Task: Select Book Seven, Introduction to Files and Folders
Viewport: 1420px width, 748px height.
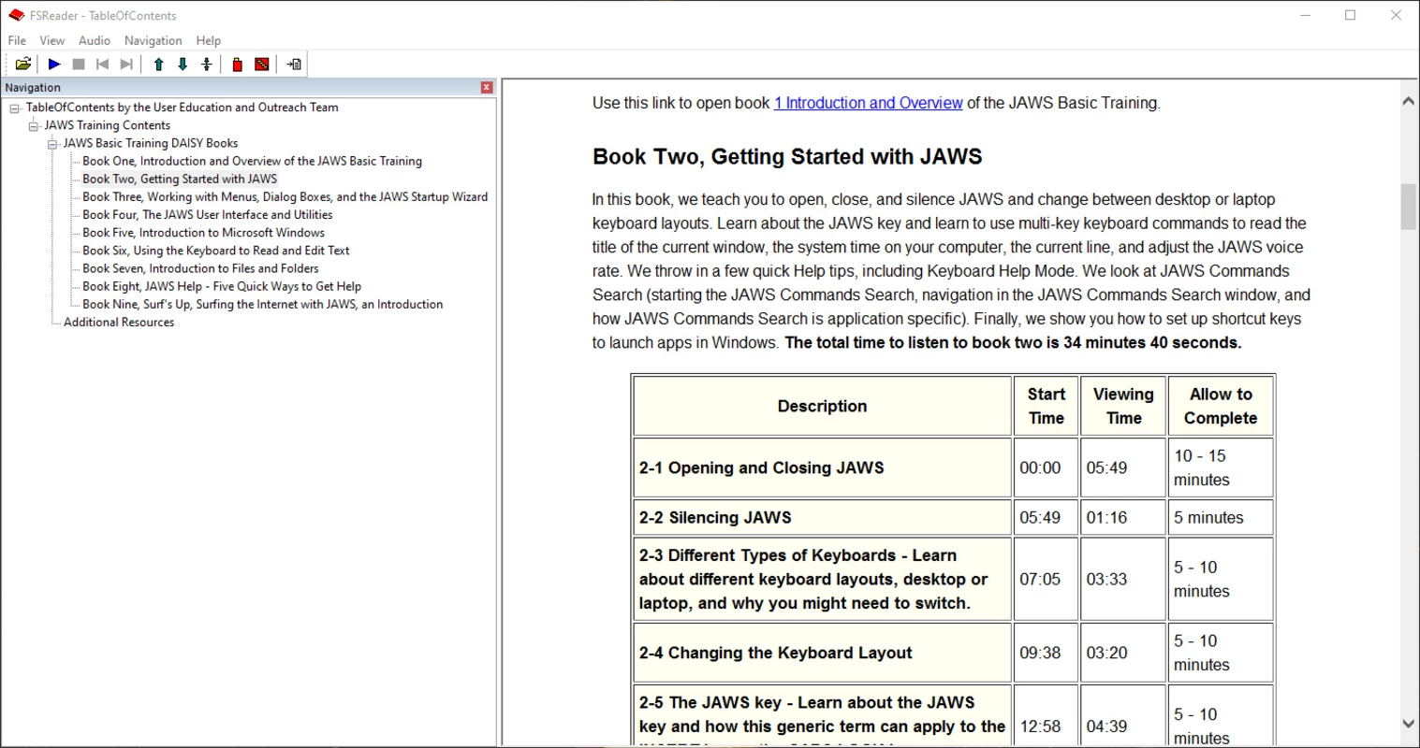Action: [200, 268]
